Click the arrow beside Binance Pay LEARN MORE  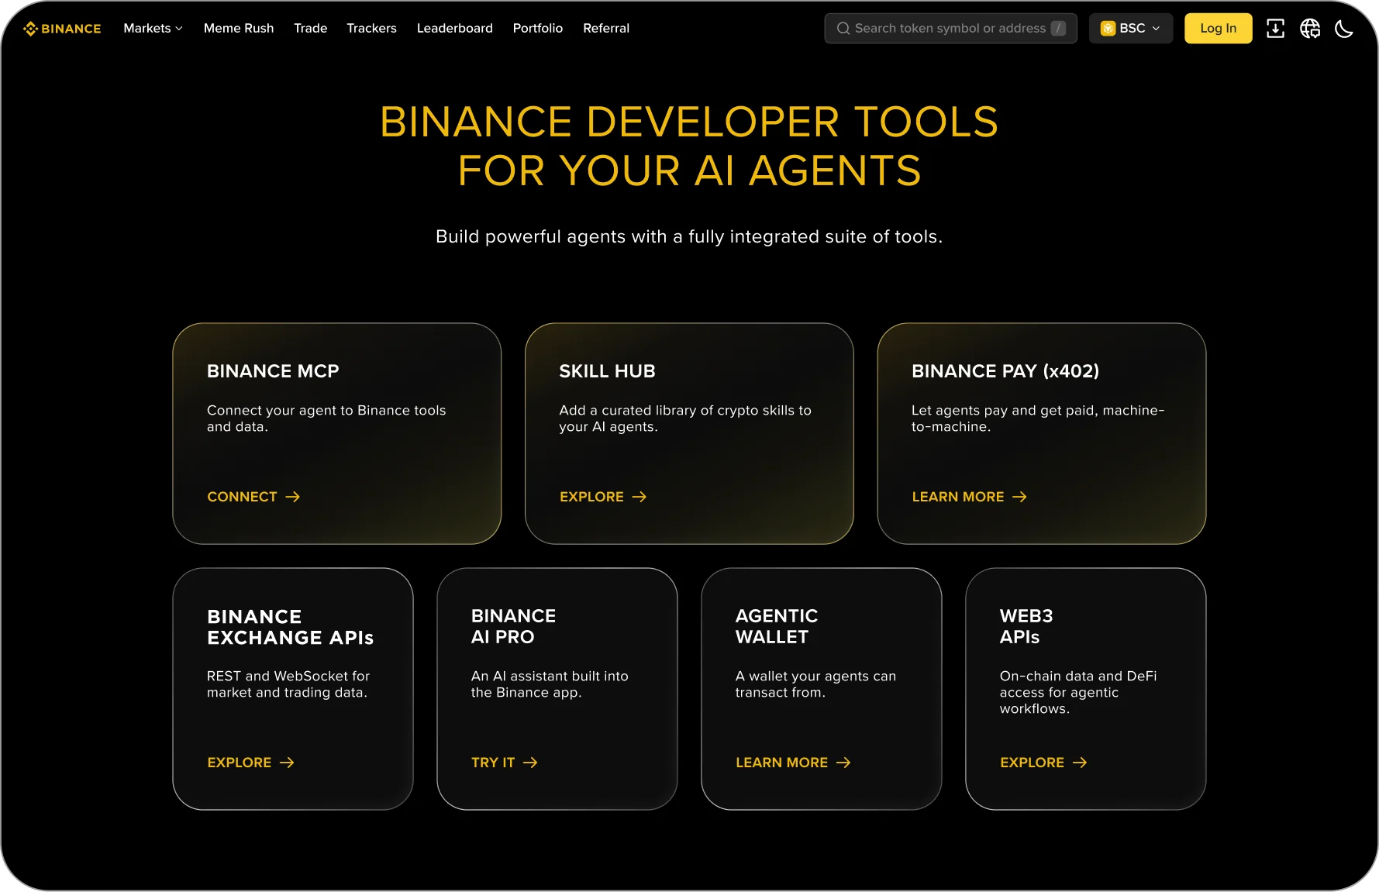pyautogui.click(x=1019, y=497)
